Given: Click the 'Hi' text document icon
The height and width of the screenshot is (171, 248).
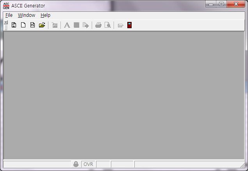Looking at the screenshot, I should [x=32, y=25].
